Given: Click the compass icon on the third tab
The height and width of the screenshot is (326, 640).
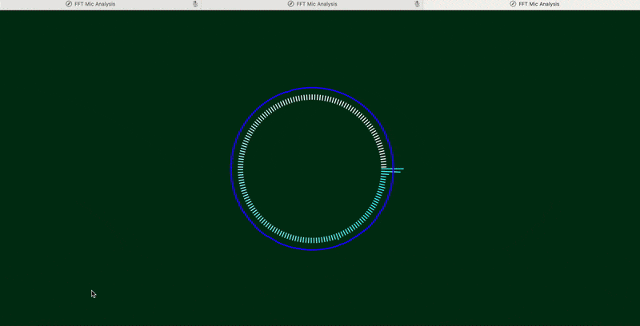Looking at the screenshot, I should (x=513, y=4).
